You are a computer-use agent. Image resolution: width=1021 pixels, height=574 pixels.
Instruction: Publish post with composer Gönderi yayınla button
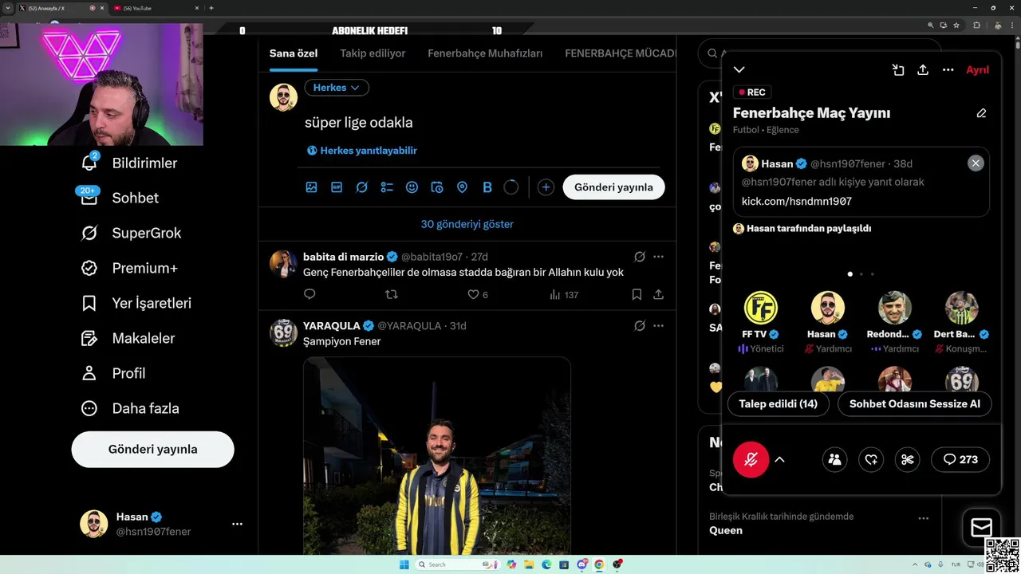pyautogui.click(x=613, y=187)
